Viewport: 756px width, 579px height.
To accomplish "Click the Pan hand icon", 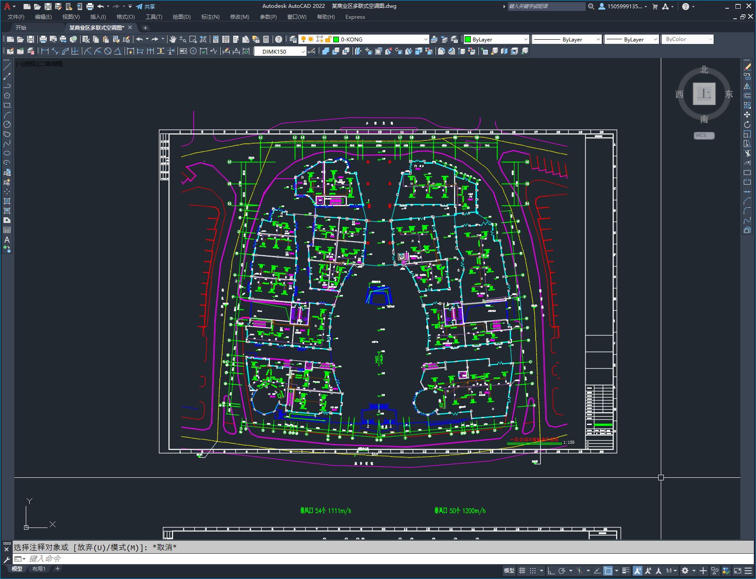I will pyautogui.click(x=173, y=39).
